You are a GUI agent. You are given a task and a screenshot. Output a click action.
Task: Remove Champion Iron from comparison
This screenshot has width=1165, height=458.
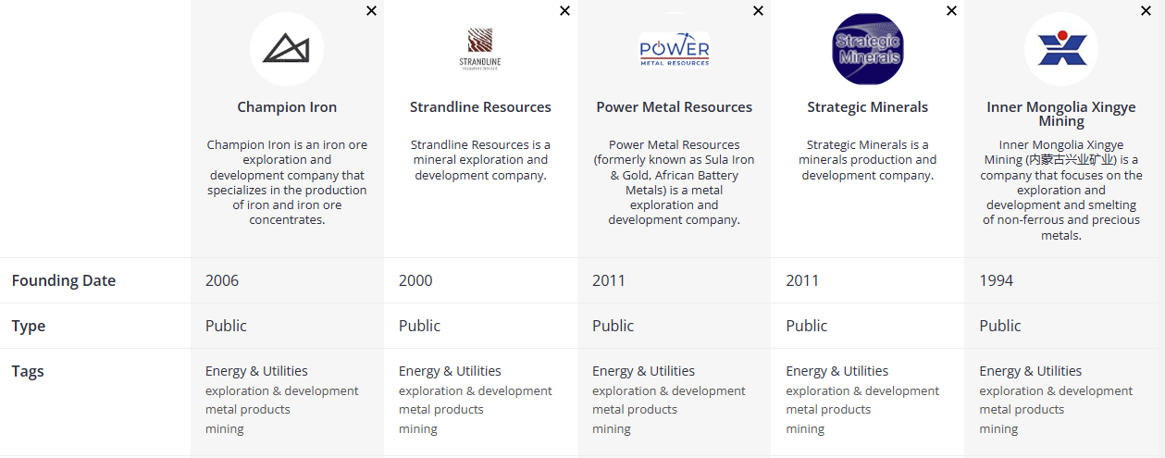pos(371,11)
